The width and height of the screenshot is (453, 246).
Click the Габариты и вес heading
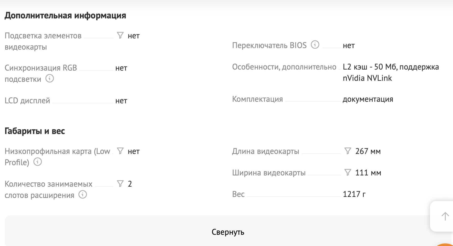[x=35, y=131]
